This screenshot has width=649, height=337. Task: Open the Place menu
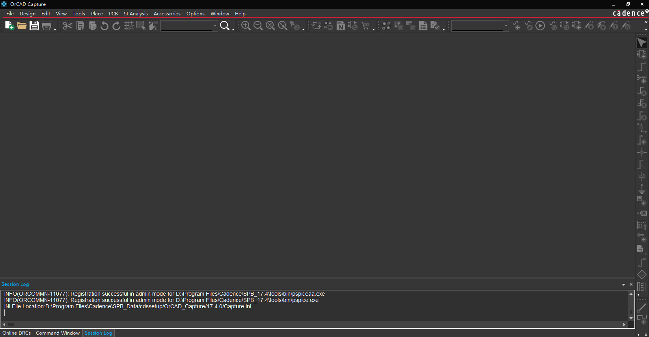(97, 13)
